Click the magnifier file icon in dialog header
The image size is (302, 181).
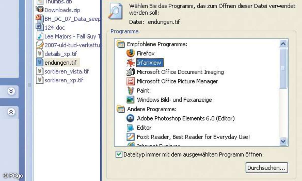click(x=115, y=11)
